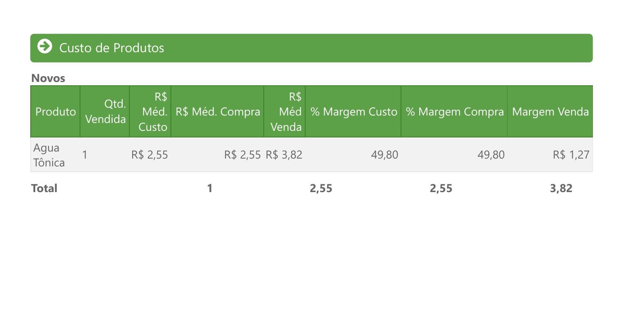Click the R$ 1,27 Margem Venda cell

coord(571,155)
